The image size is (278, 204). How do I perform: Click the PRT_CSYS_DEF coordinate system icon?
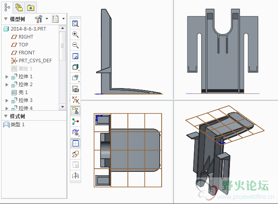click(14, 61)
